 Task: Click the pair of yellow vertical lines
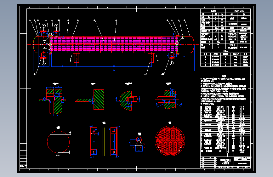point(104,142)
